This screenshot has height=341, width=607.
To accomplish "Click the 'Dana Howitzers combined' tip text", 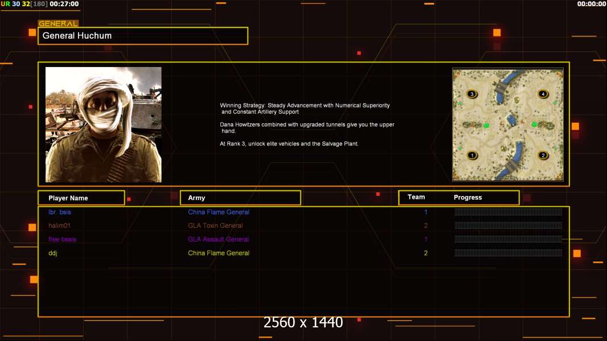I will 307,128.
